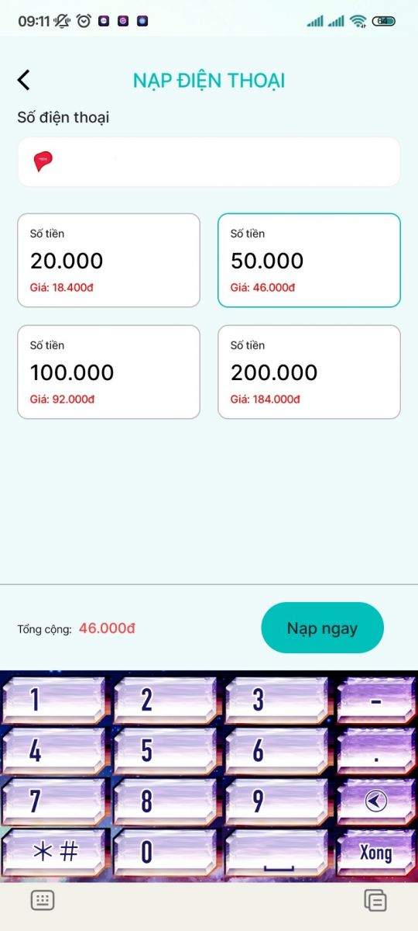Select the 200.000 amount option

[x=309, y=372]
